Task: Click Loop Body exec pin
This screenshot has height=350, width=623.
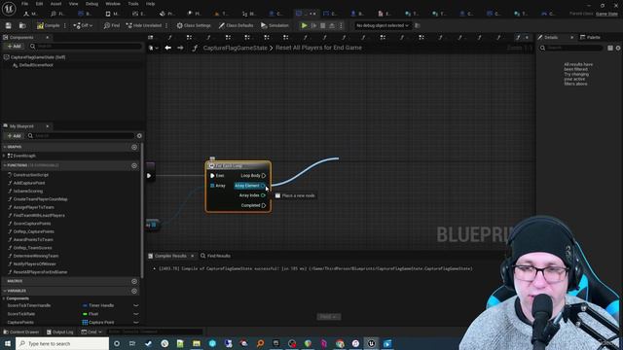Action: (264, 175)
